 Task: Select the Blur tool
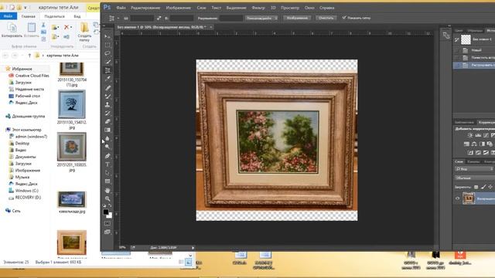tap(108, 138)
